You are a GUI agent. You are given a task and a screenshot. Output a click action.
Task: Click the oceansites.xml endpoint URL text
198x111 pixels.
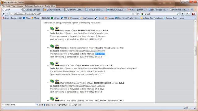coord(82,51)
